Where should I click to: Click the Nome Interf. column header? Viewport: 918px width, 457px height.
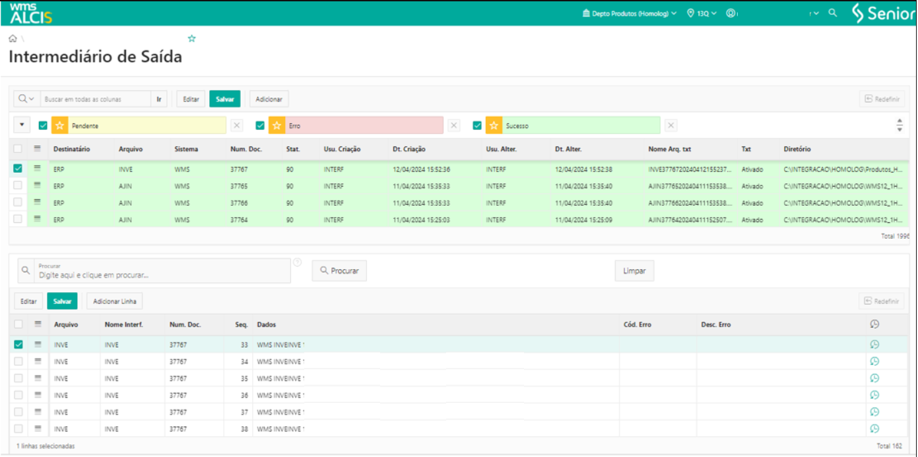tap(123, 324)
